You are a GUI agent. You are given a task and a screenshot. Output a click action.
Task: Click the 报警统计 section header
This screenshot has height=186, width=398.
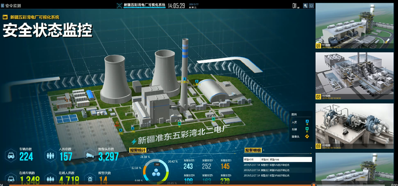coord(137,150)
